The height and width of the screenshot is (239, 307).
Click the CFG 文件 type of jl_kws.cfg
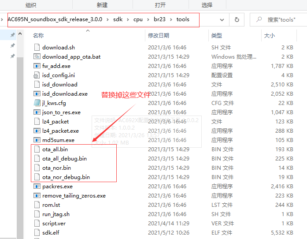222,103
